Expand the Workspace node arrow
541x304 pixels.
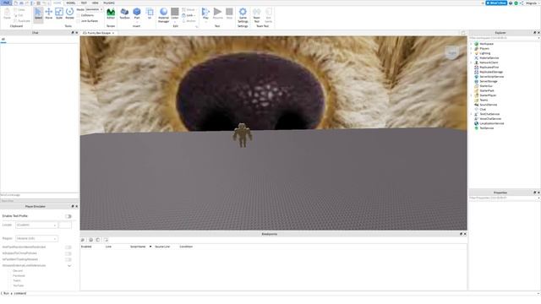coord(472,44)
